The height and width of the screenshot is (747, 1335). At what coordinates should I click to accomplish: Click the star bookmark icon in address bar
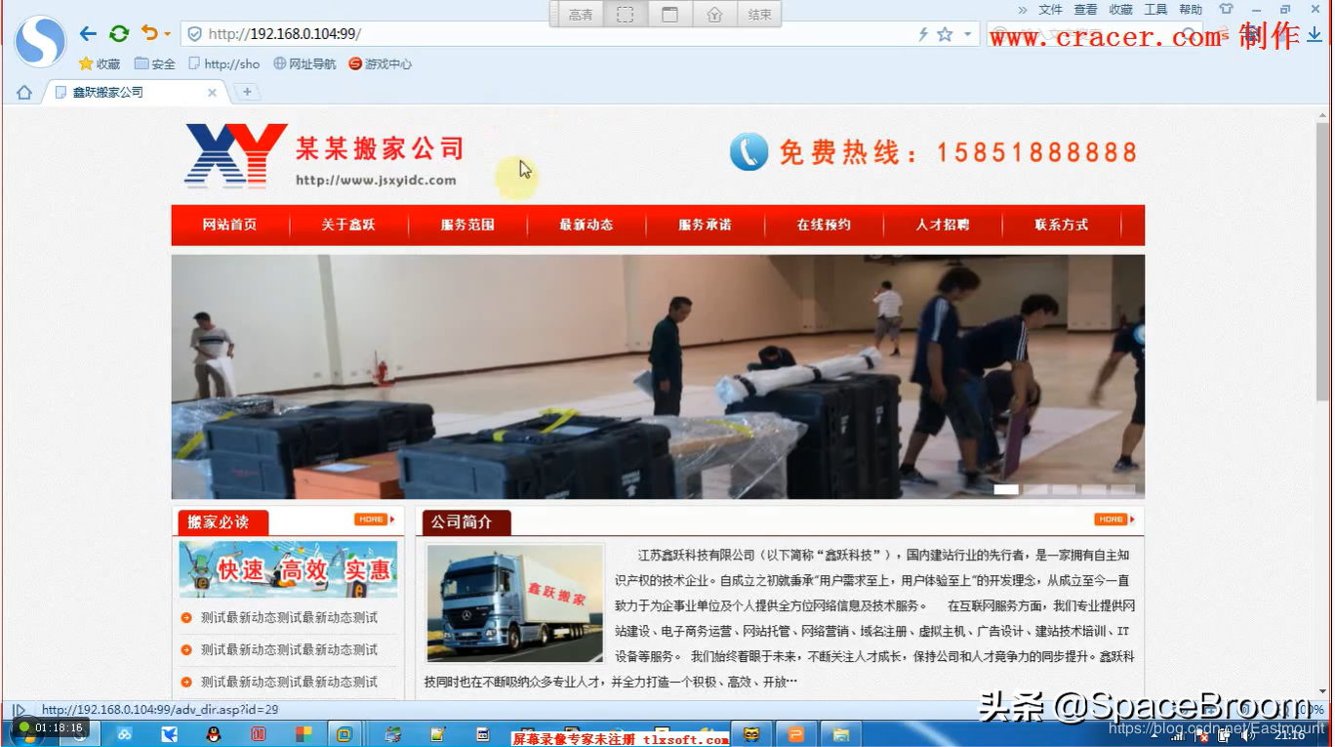[945, 34]
